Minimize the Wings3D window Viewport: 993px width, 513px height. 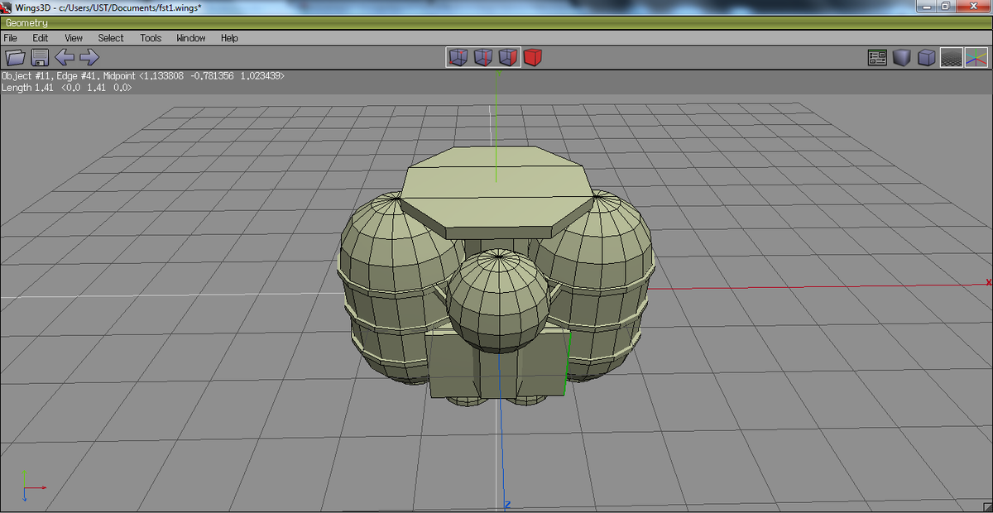click(x=925, y=7)
